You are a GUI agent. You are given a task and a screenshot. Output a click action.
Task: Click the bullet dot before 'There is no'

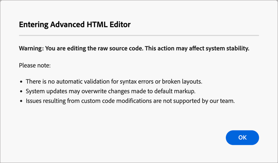[21, 82]
